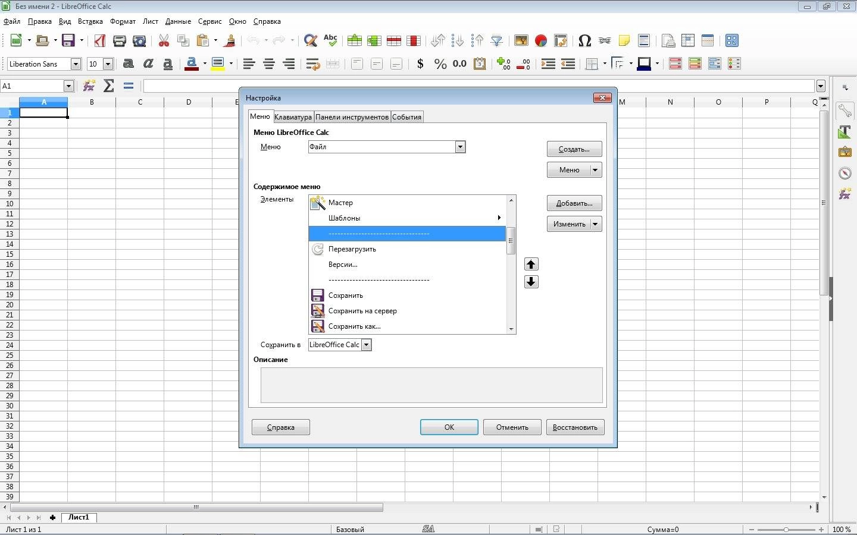This screenshot has height=535, width=857.
Task: Click the Sum sigma icon
Action: click(108, 86)
